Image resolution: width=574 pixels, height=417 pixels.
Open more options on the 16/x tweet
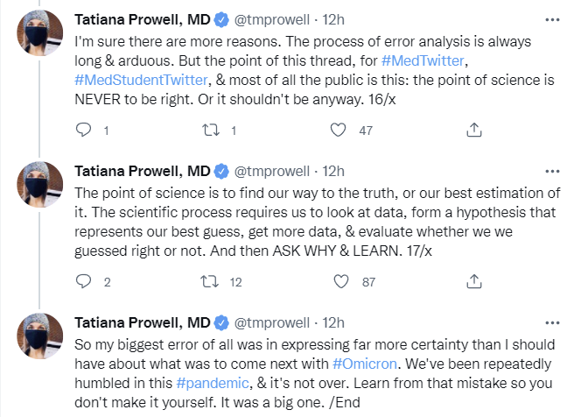point(548,18)
